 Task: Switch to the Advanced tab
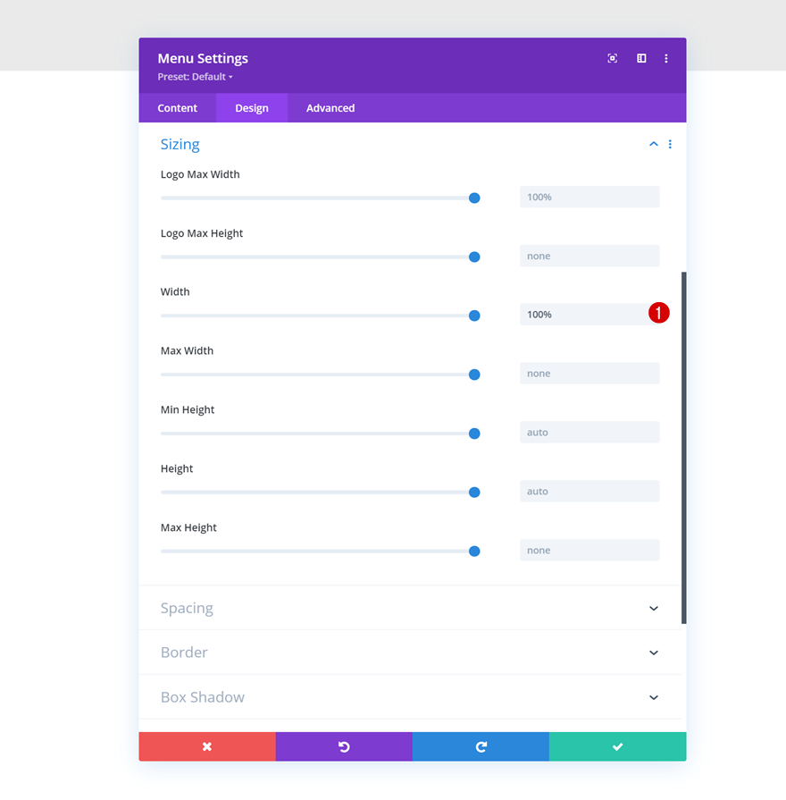click(330, 108)
